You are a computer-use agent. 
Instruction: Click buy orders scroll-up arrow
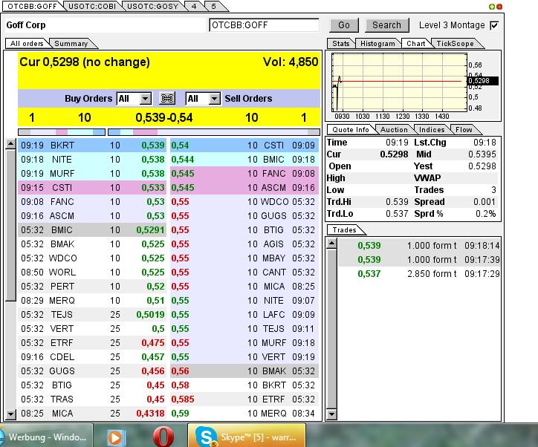pos(10,144)
